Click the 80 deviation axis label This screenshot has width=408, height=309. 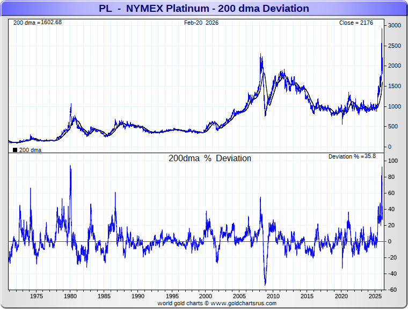(x=391, y=177)
